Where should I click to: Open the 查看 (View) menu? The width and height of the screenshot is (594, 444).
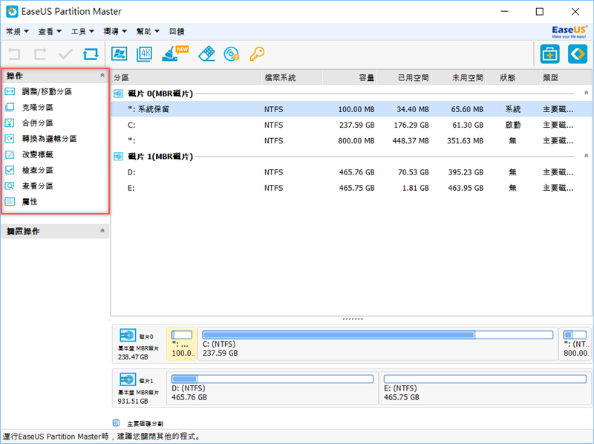tap(50, 31)
